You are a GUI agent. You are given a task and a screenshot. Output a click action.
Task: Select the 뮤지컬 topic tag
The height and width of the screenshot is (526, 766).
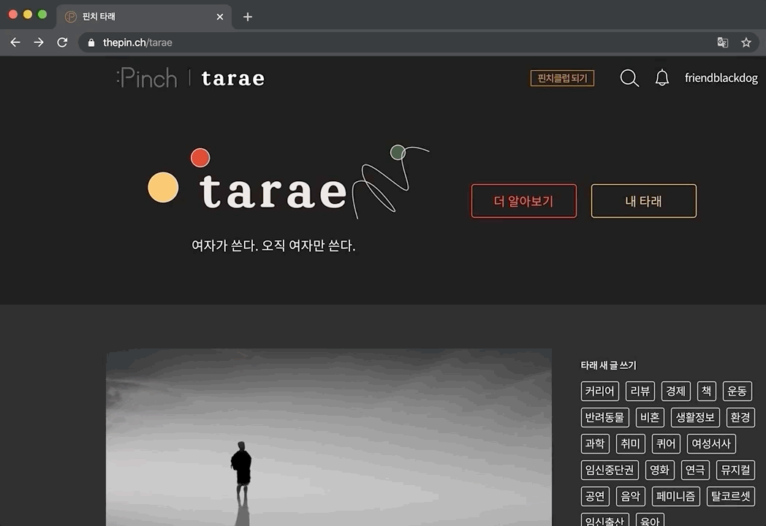[735, 470]
